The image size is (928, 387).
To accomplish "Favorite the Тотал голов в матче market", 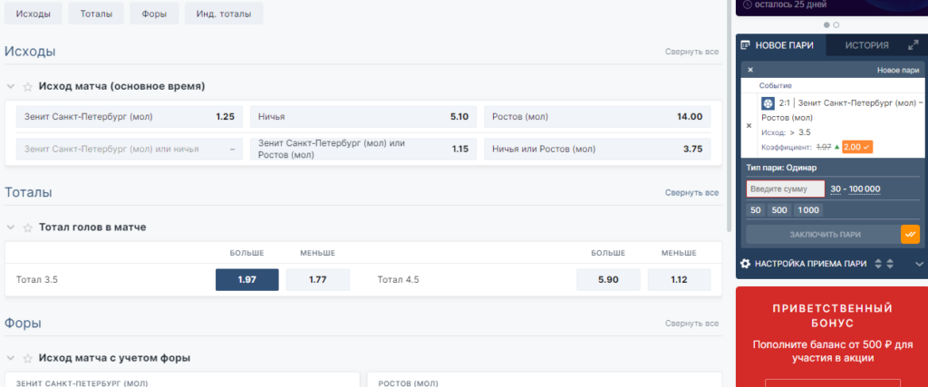I will point(27,227).
